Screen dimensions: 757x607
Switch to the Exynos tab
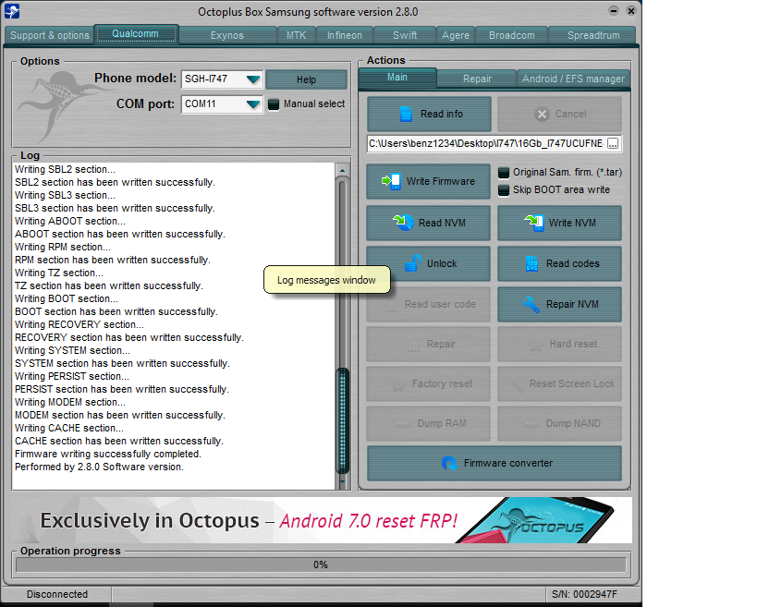226,35
